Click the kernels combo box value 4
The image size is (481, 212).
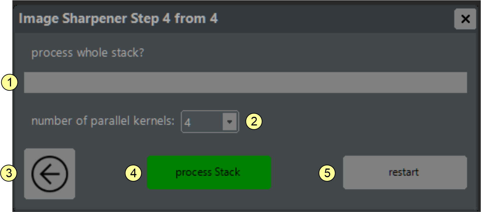point(201,122)
